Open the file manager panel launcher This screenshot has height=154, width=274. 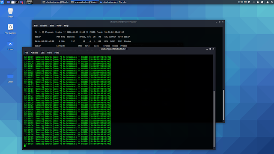(13, 2)
